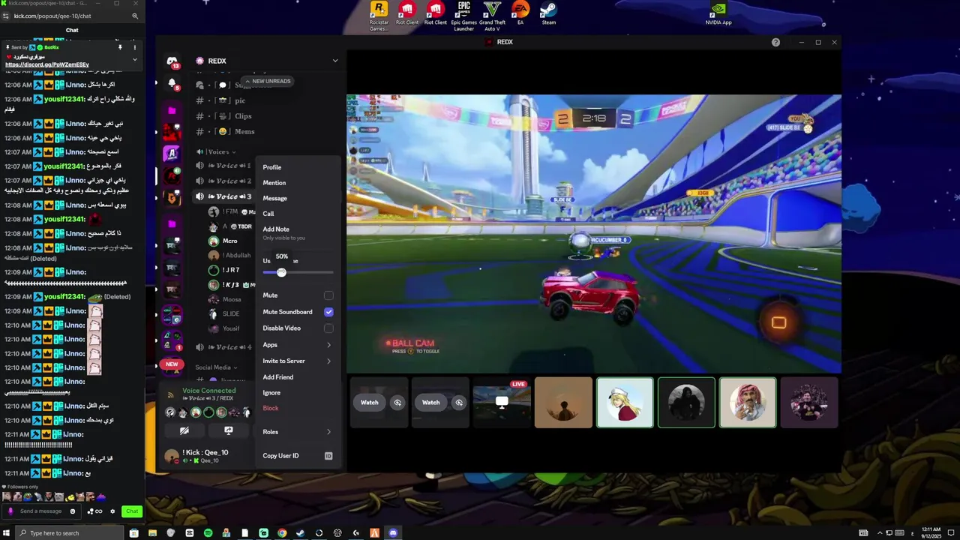Viewport: 960px width, 540px height.
Task: Open Chrome from the taskbar
Action: [282, 533]
